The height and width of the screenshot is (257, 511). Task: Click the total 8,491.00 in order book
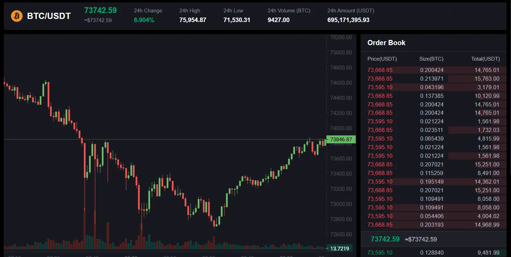click(x=489, y=173)
